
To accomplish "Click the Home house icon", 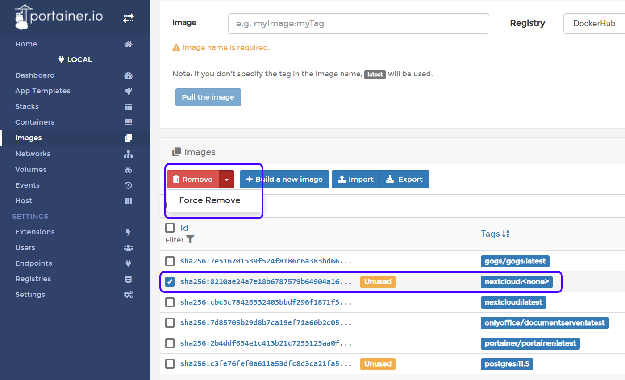I will pyautogui.click(x=128, y=44).
